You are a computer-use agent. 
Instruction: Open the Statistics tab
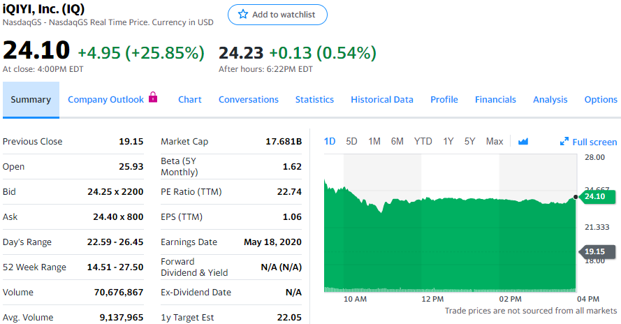[x=314, y=99]
